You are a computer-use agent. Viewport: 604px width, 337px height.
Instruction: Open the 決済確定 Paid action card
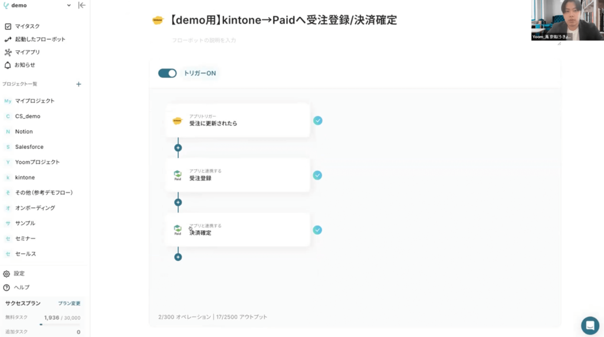click(238, 230)
